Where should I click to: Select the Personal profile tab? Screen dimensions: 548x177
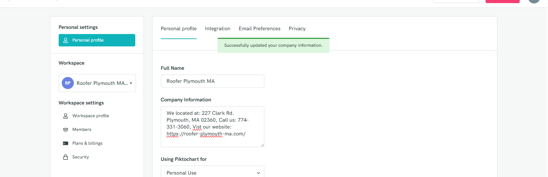point(179,29)
